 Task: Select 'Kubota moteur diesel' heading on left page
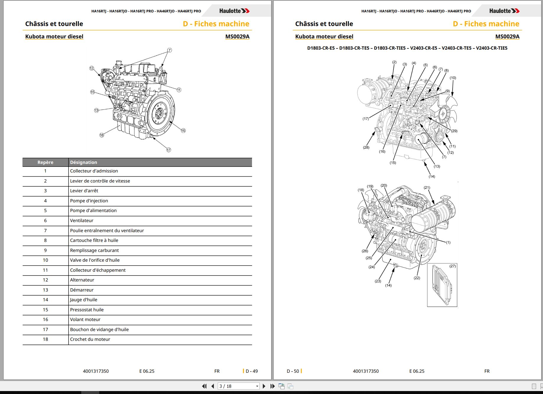coord(54,36)
